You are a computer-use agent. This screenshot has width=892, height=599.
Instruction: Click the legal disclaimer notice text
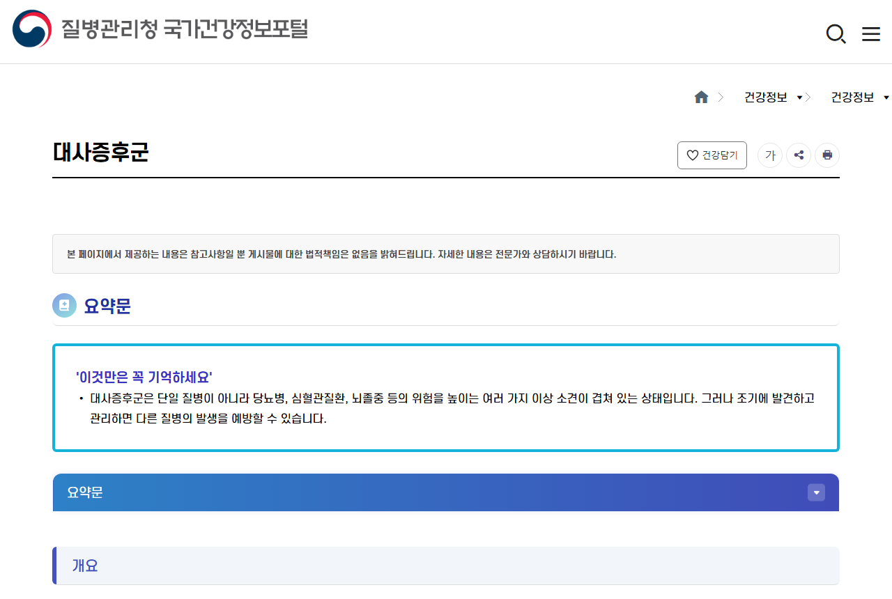coord(341,254)
